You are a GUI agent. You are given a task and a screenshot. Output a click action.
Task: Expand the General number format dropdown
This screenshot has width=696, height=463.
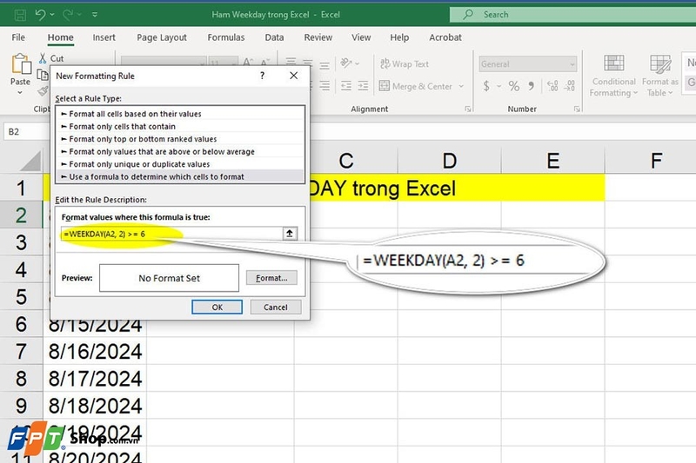point(572,64)
